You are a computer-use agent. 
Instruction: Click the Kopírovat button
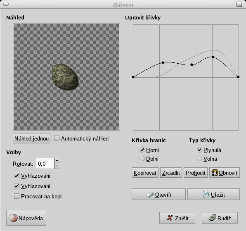145,173
